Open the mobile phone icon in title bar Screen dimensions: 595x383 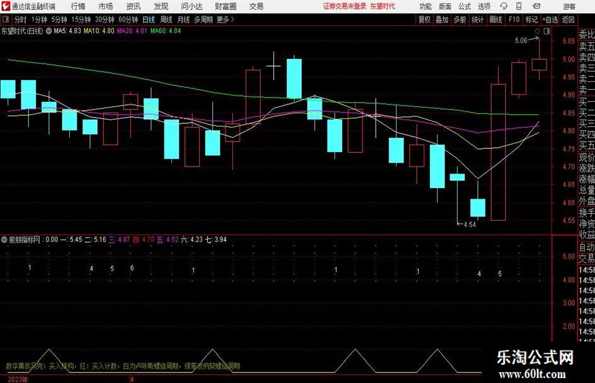click(519, 6)
